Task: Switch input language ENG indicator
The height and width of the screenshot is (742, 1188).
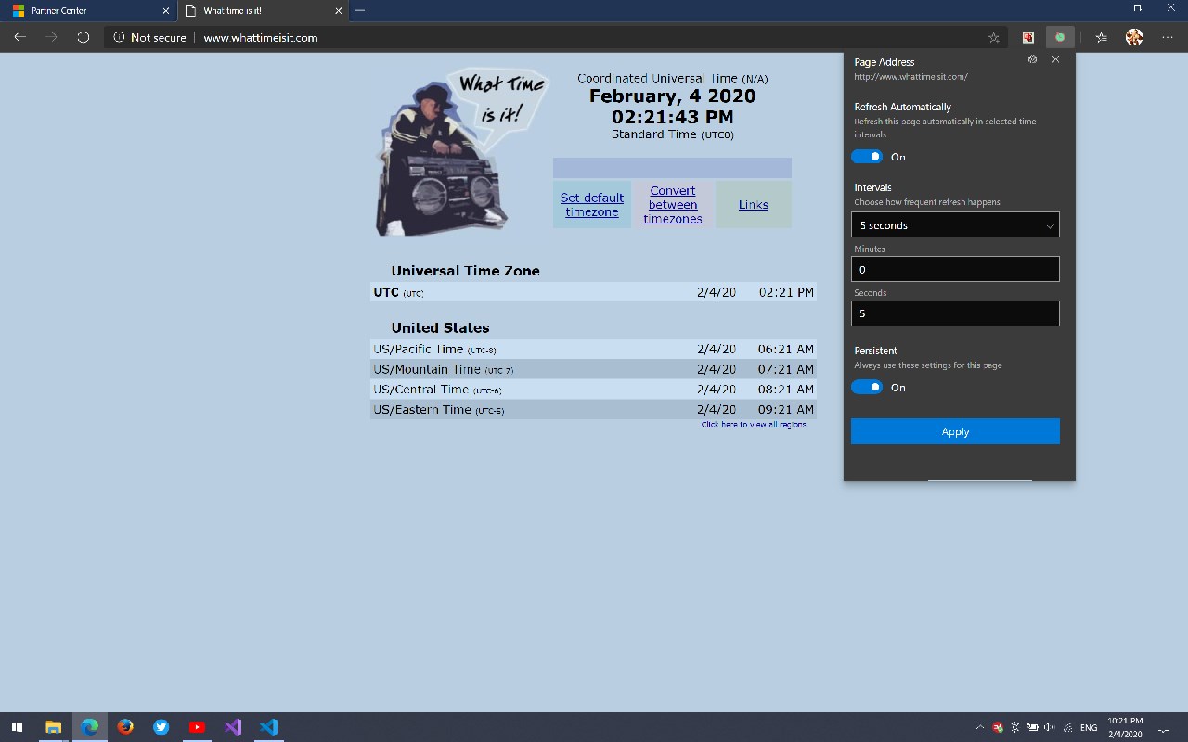Action: pos(1089,728)
